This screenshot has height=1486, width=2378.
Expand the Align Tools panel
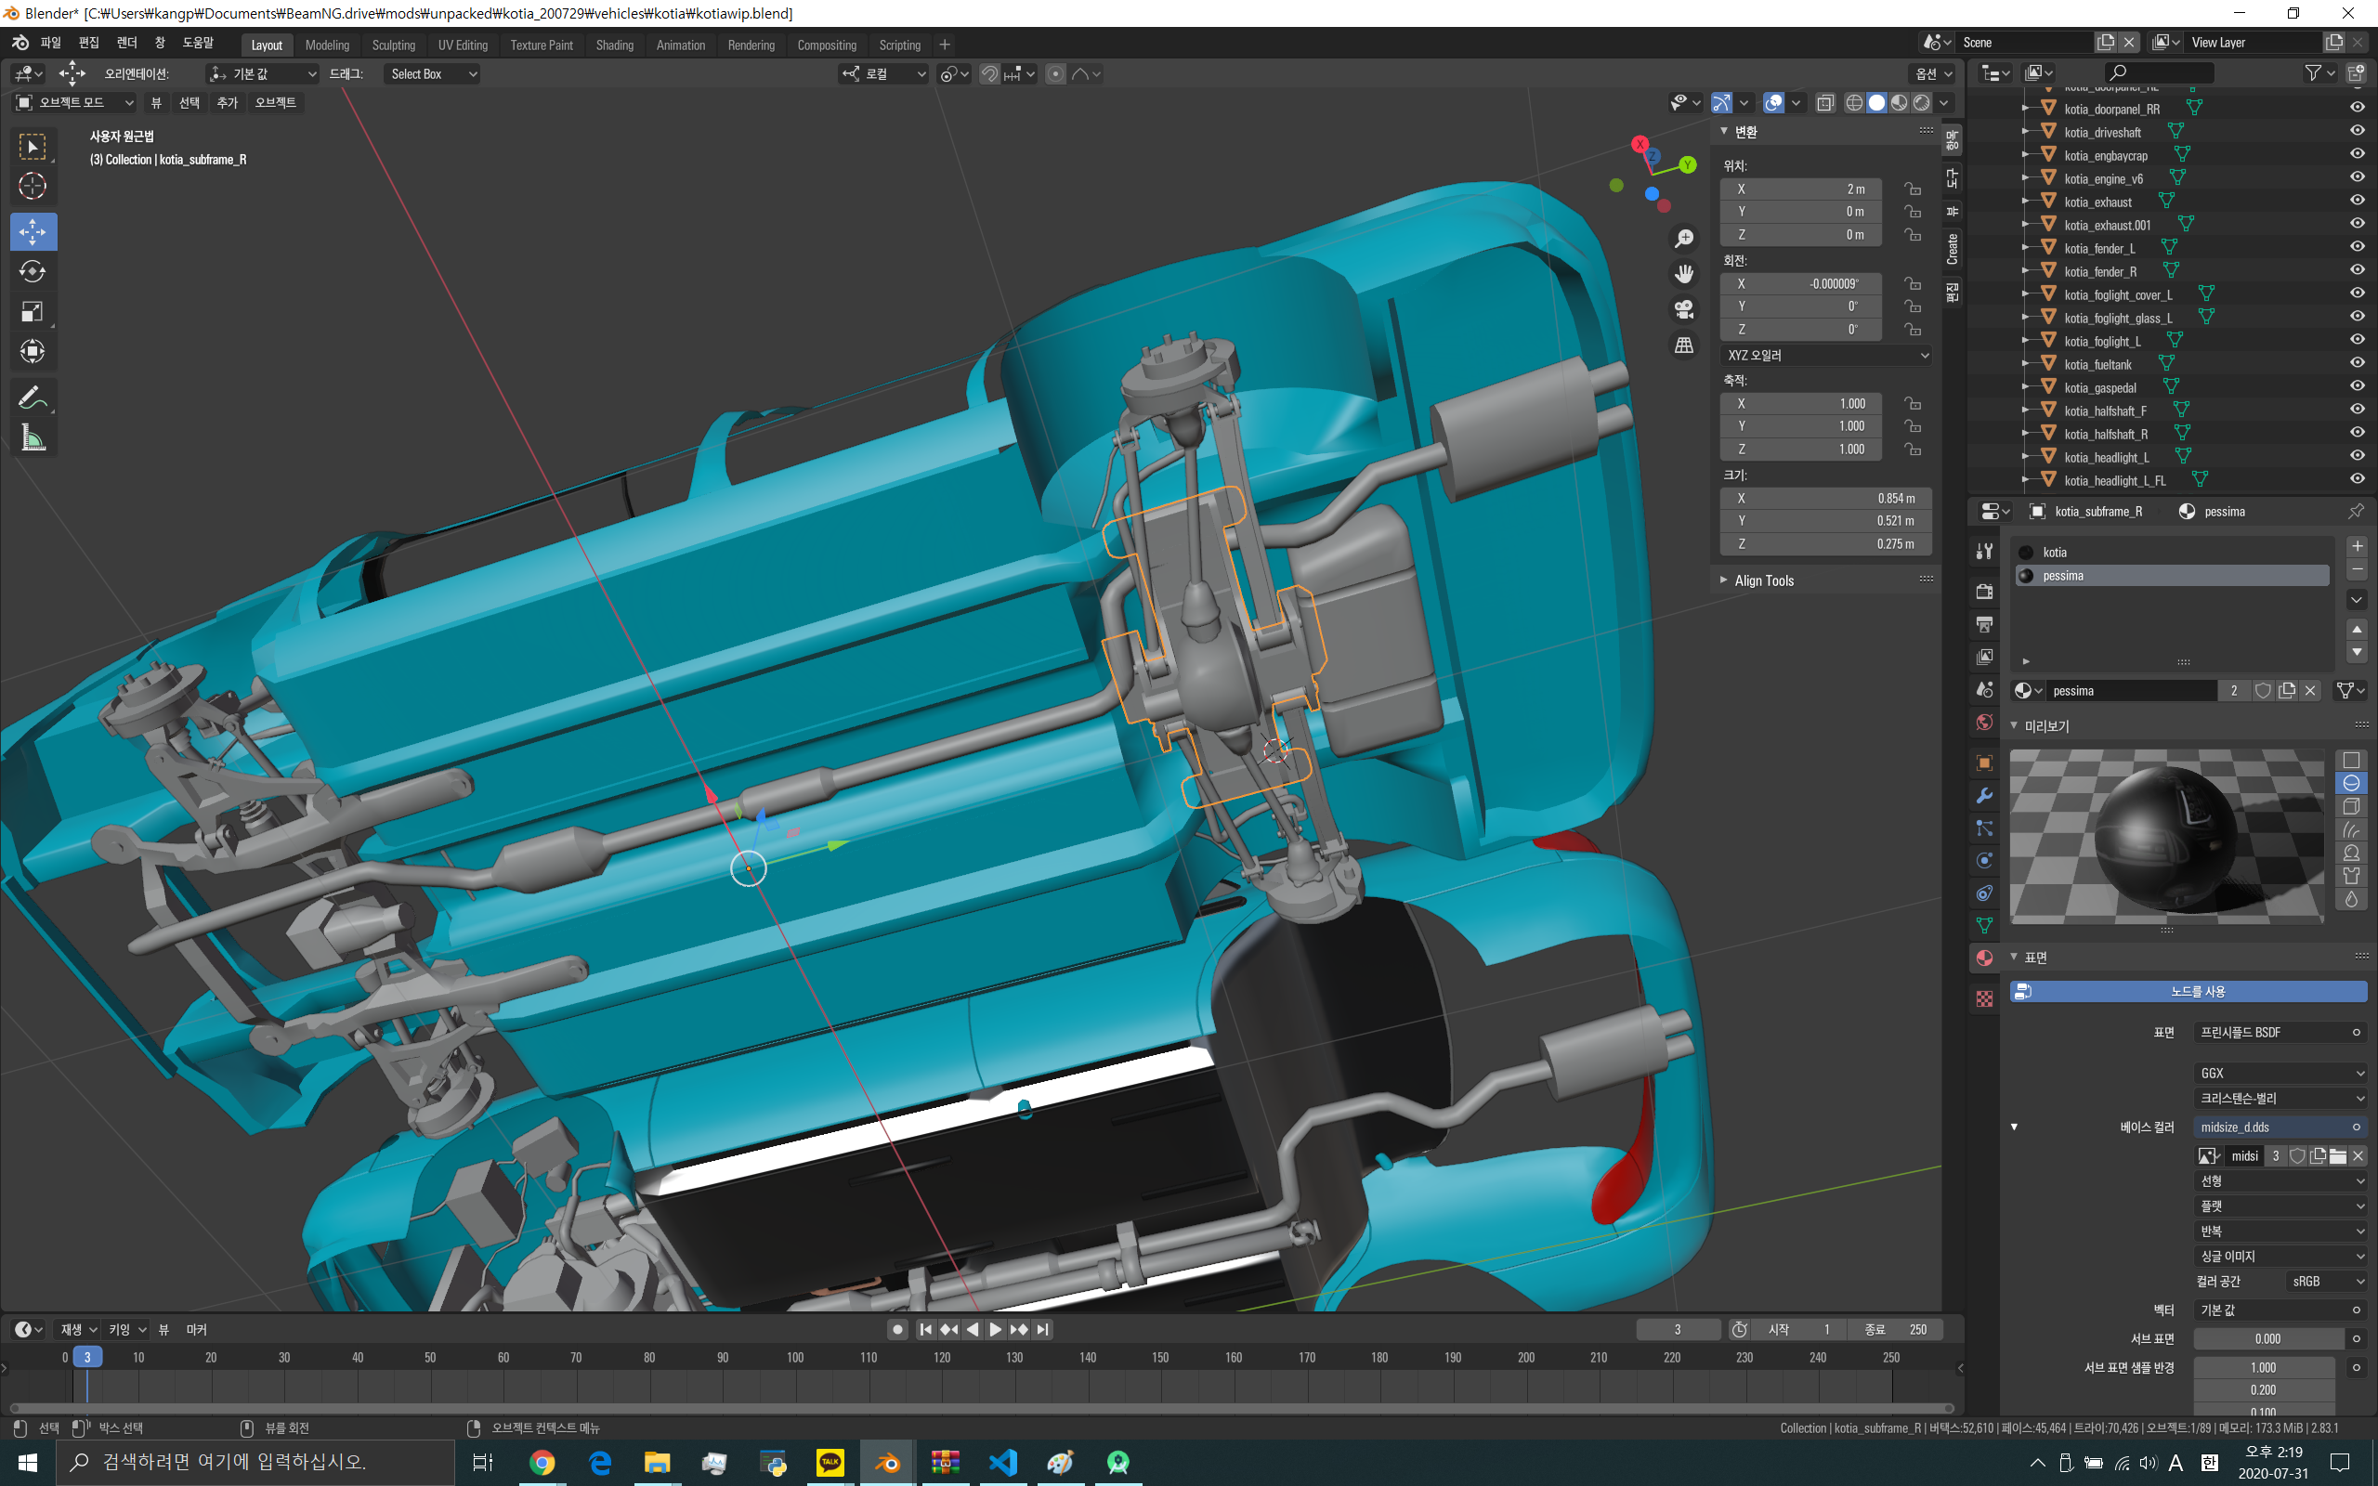coord(1763,580)
